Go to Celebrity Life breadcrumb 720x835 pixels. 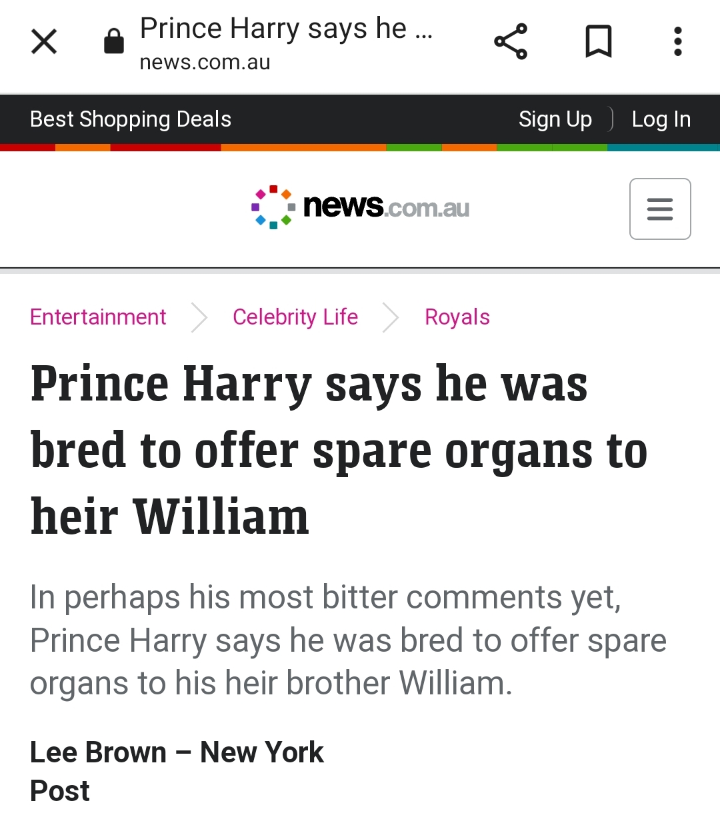pyautogui.click(x=295, y=317)
